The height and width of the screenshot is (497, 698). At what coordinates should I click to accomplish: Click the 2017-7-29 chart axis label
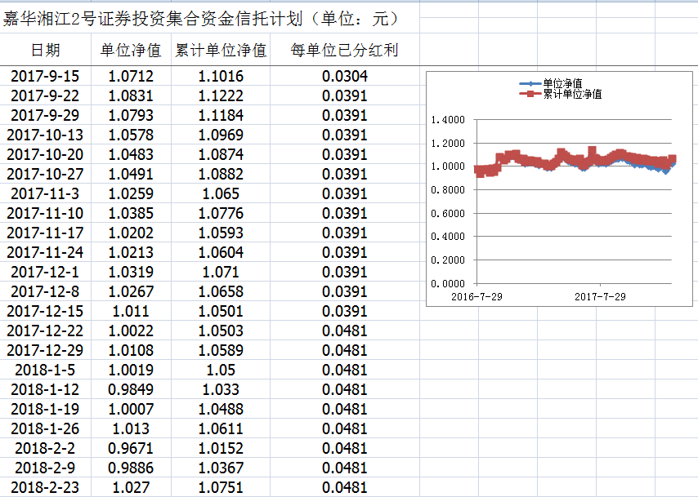[600, 297]
